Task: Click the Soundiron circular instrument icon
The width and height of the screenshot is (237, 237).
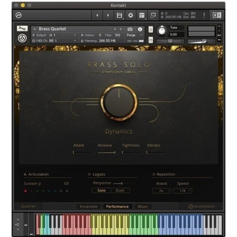Action: [x=23, y=38]
